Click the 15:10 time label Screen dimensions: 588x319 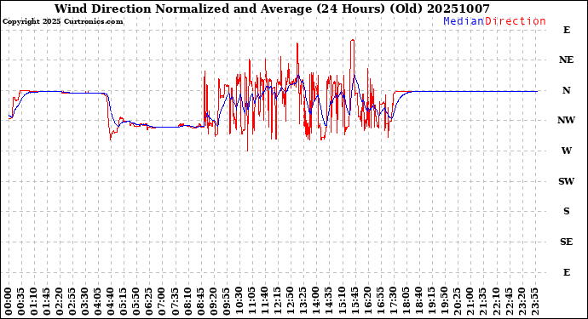(x=342, y=301)
